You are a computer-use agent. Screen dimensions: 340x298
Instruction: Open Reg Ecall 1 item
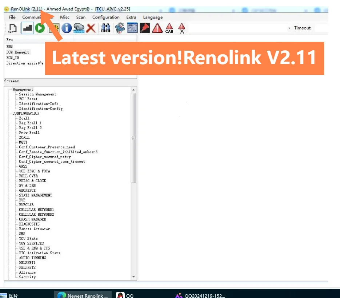coord(30,123)
